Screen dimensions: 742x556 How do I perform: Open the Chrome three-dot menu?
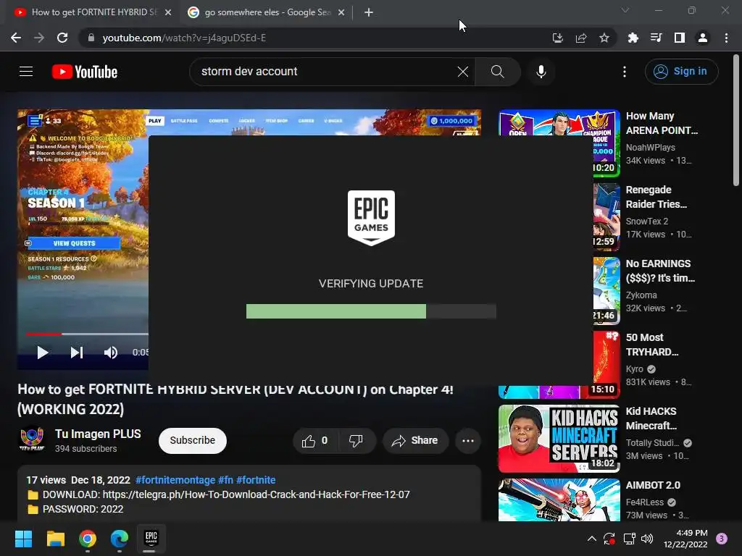(726, 38)
